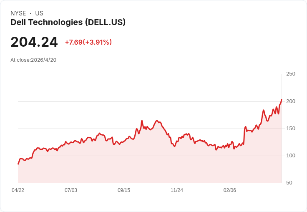Click the shaded red area under the line
The image size is (307, 212).
150,163
